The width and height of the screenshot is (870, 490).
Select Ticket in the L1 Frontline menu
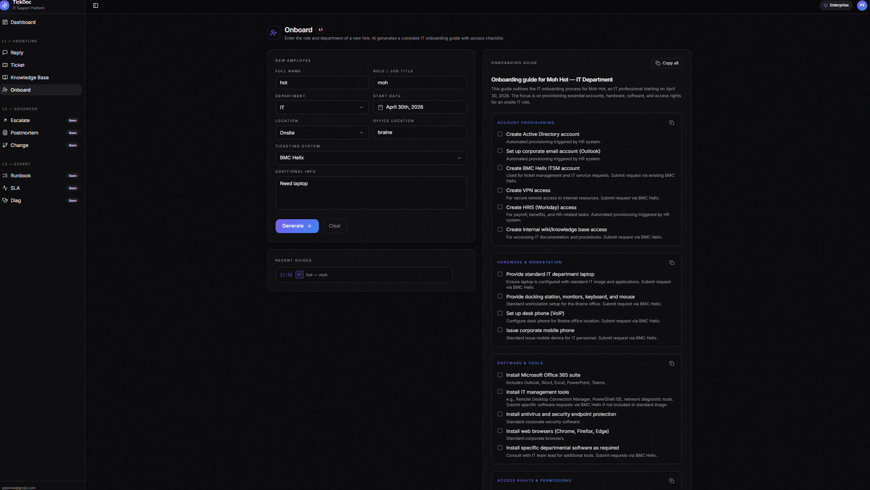pyautogui.click(x=17, y=65)
